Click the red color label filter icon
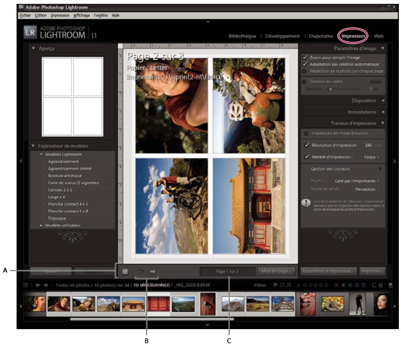Image resolution: width=401 pixels, height=344 pixels. tap(337, 285)
